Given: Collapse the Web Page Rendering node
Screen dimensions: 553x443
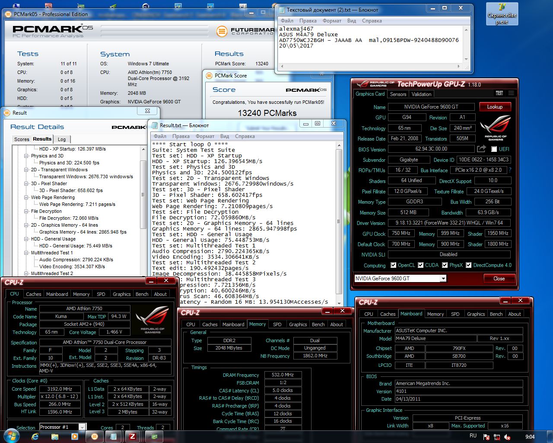Looking at the screenshot, I should (26, 197).
